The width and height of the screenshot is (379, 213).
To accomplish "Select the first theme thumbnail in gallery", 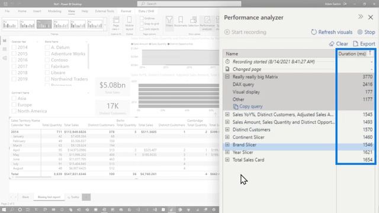I will (x=10, y=24).
